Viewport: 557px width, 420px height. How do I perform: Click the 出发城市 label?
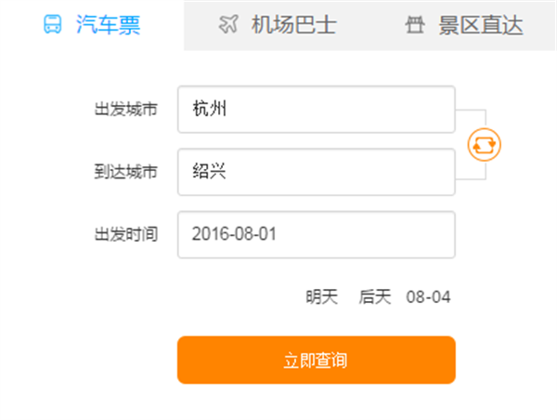[126, 110]
